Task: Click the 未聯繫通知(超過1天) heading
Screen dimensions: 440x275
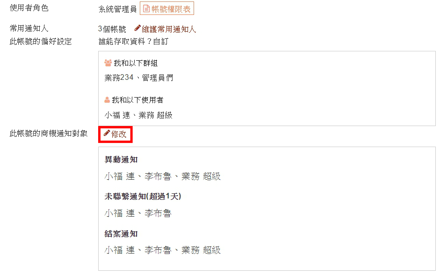Action: coord(143,196)
